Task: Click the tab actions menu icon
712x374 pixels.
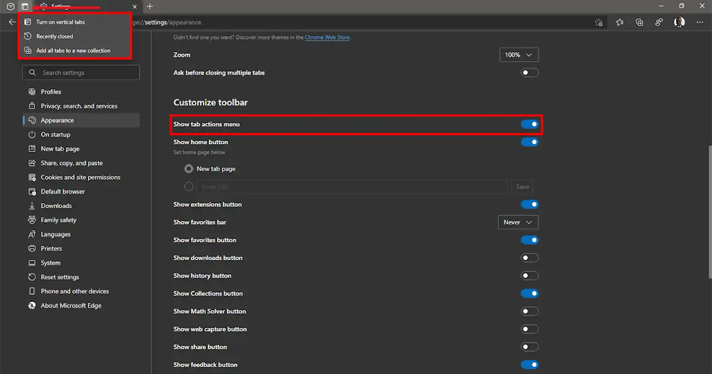Action: point(24,7)
